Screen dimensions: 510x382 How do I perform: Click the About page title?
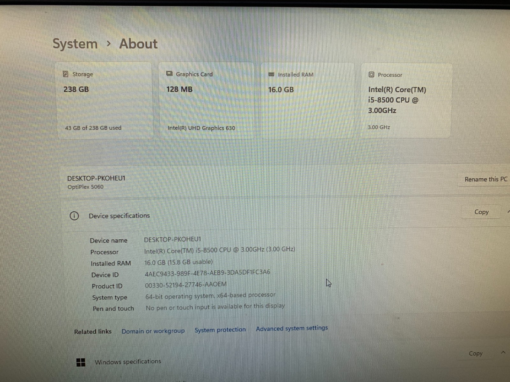(138, 44)
